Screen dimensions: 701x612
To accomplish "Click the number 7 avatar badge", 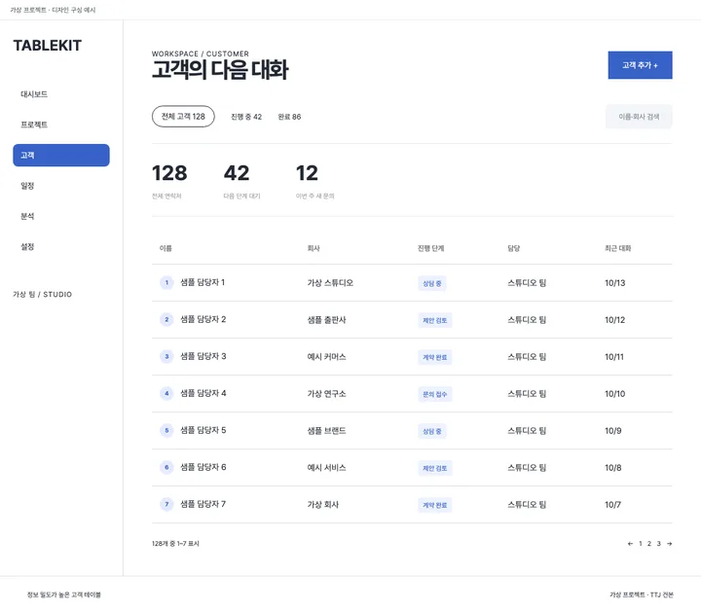I will click(166, 504).
